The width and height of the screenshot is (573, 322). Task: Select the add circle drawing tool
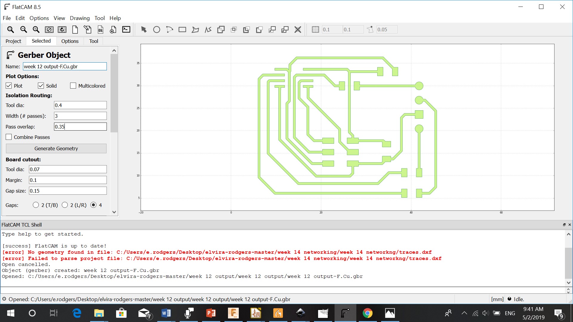pos(157,30)
